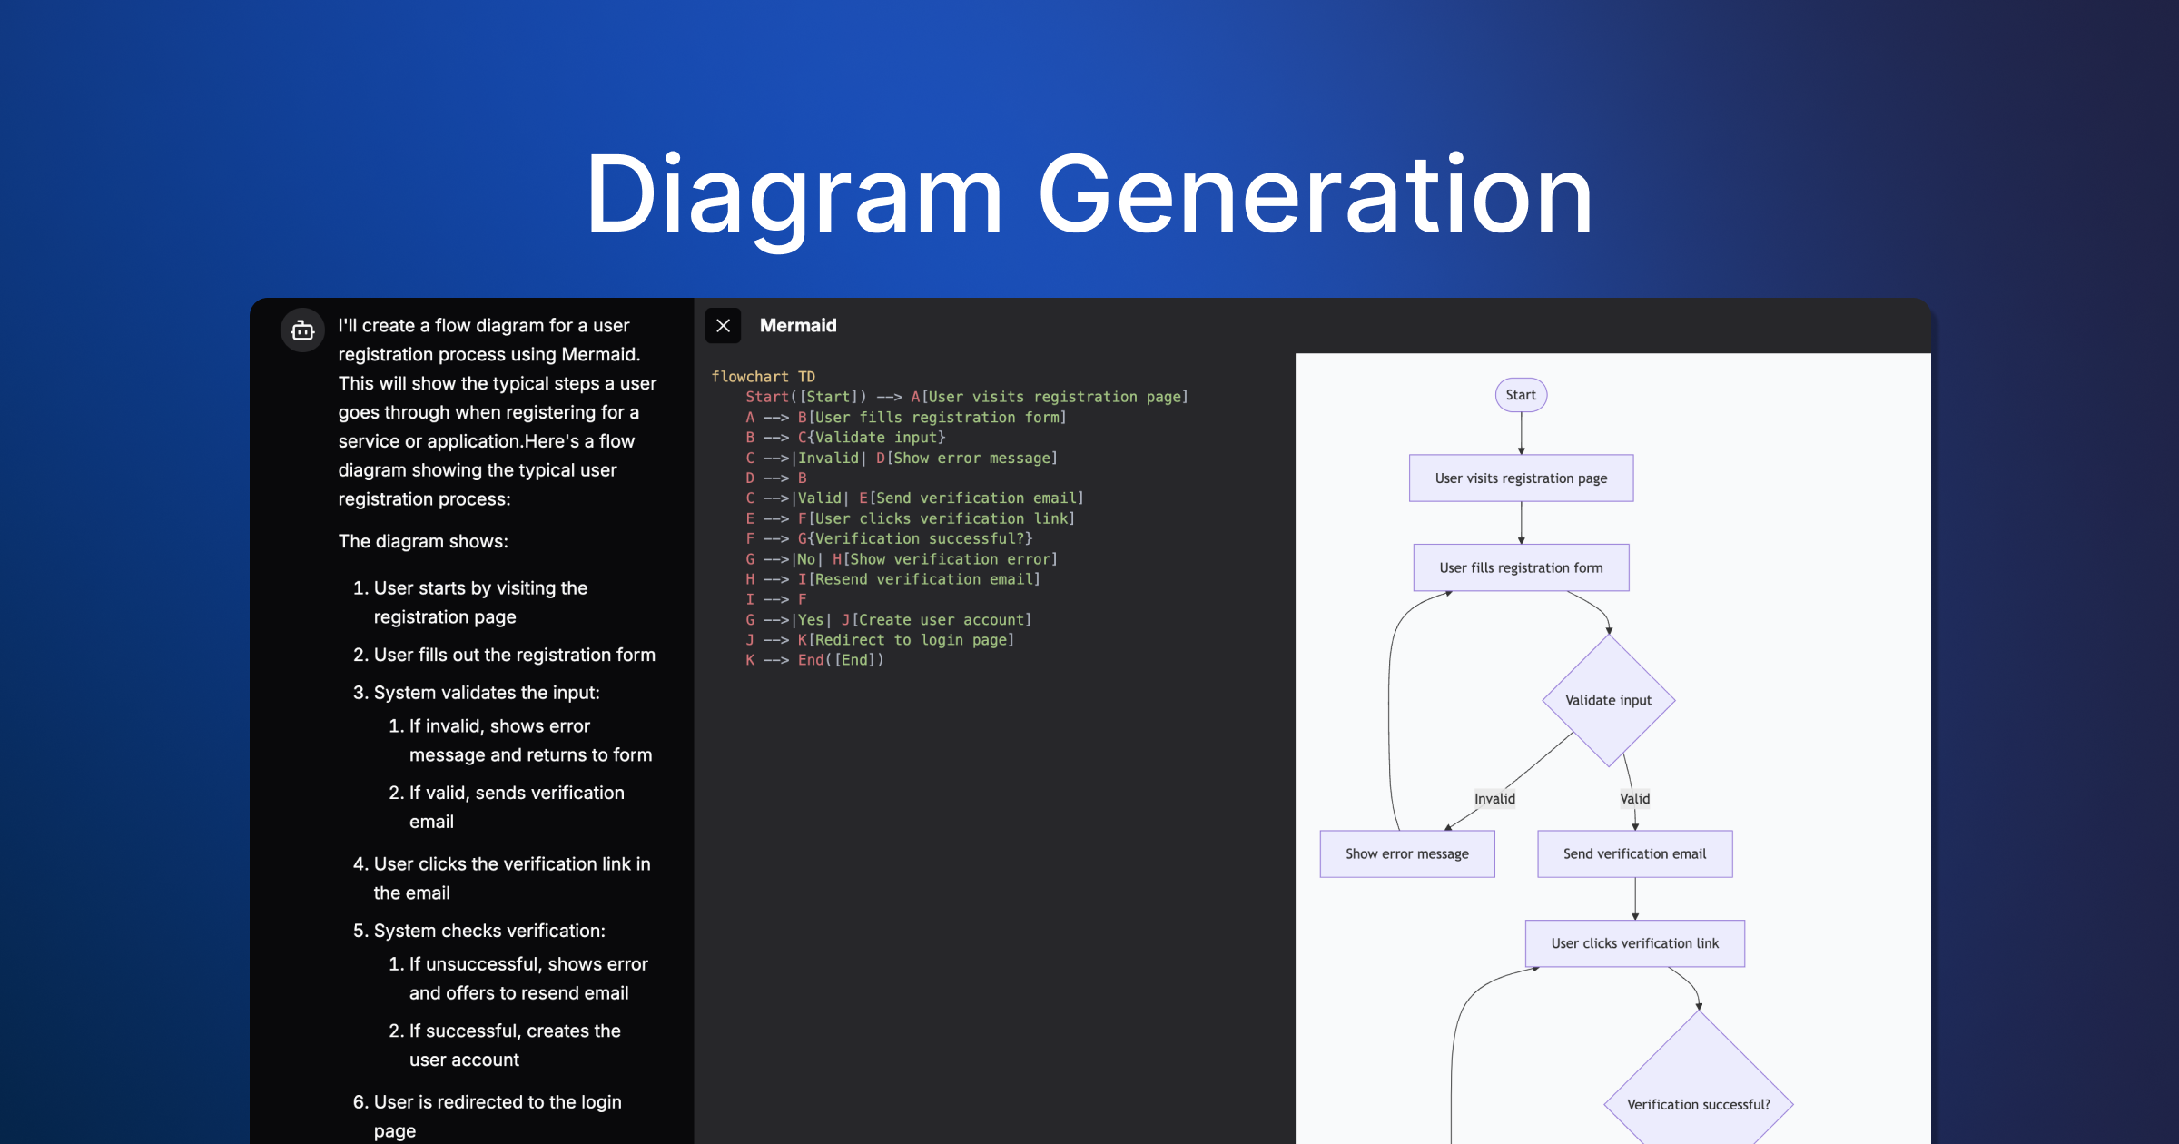
Task: Click the C -->|Valid| E code line
Action: 914,498
